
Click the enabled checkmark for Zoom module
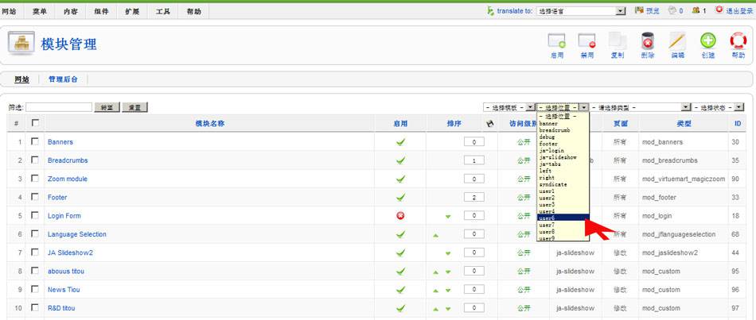tap(400, 179)
